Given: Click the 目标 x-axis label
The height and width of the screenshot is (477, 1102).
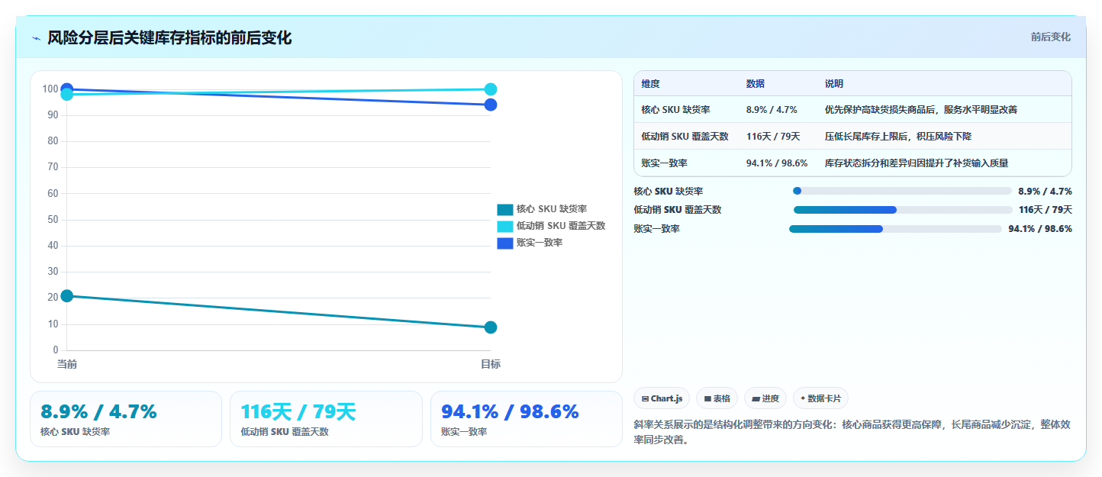Looking at the screenshot, I should [x=491, y=365].
